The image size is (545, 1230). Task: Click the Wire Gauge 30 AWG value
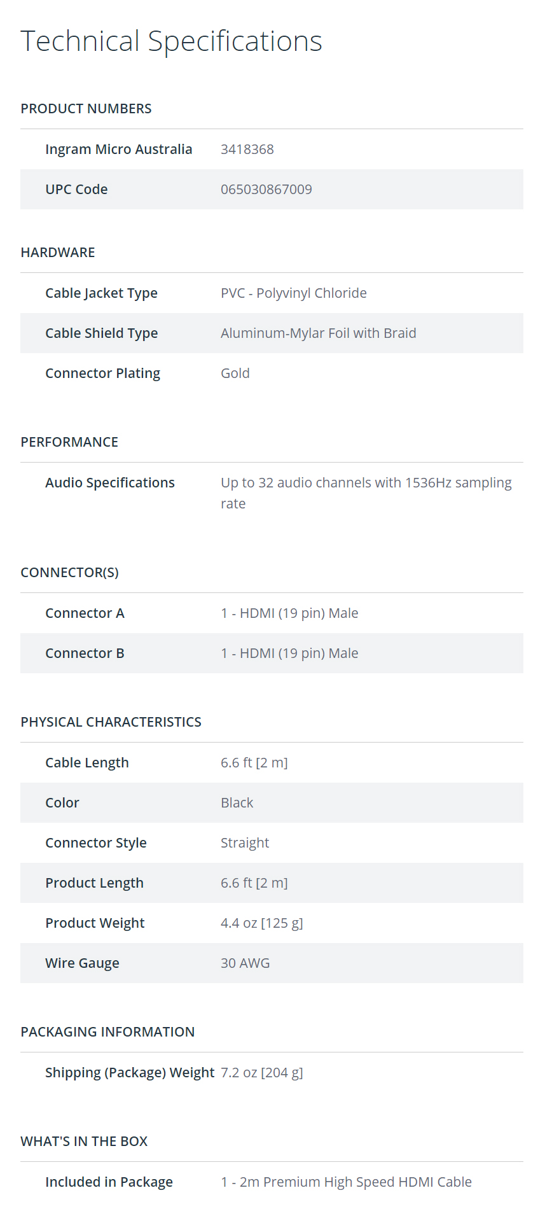(245, 963)
